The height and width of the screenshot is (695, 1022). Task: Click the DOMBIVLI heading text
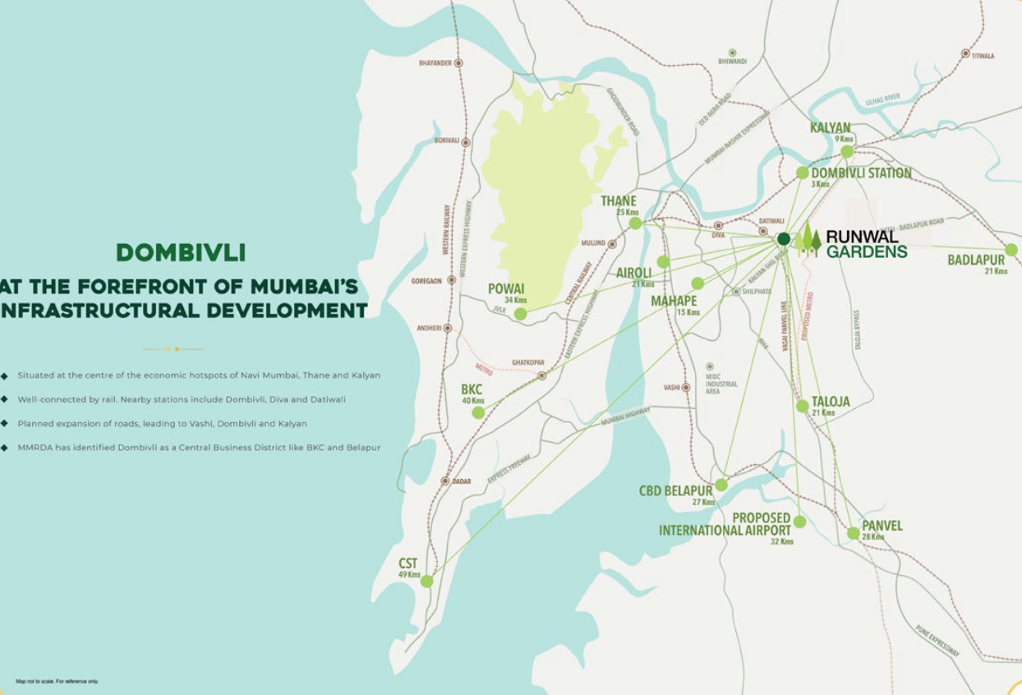181,252
